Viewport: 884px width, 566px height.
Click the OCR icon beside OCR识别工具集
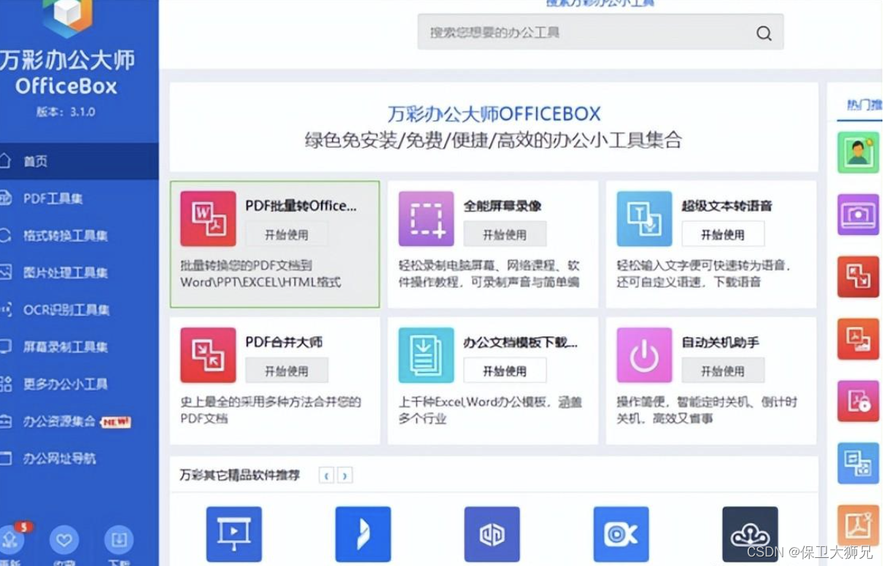(5, 310)
